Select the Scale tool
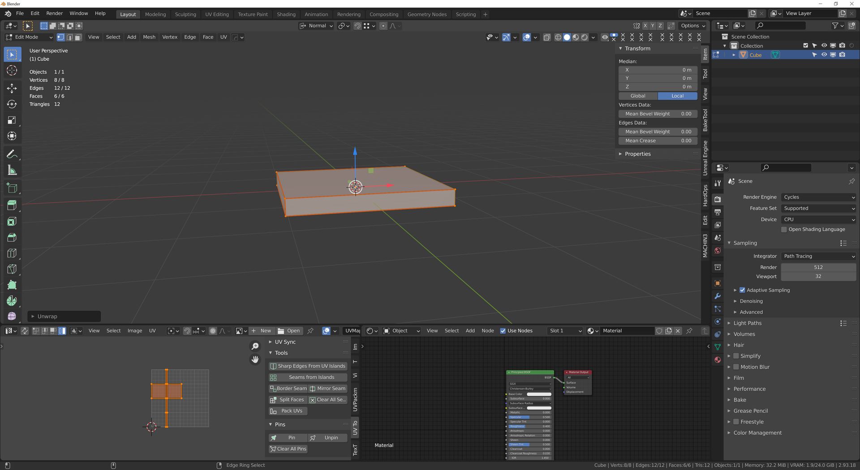 (12, 120)
